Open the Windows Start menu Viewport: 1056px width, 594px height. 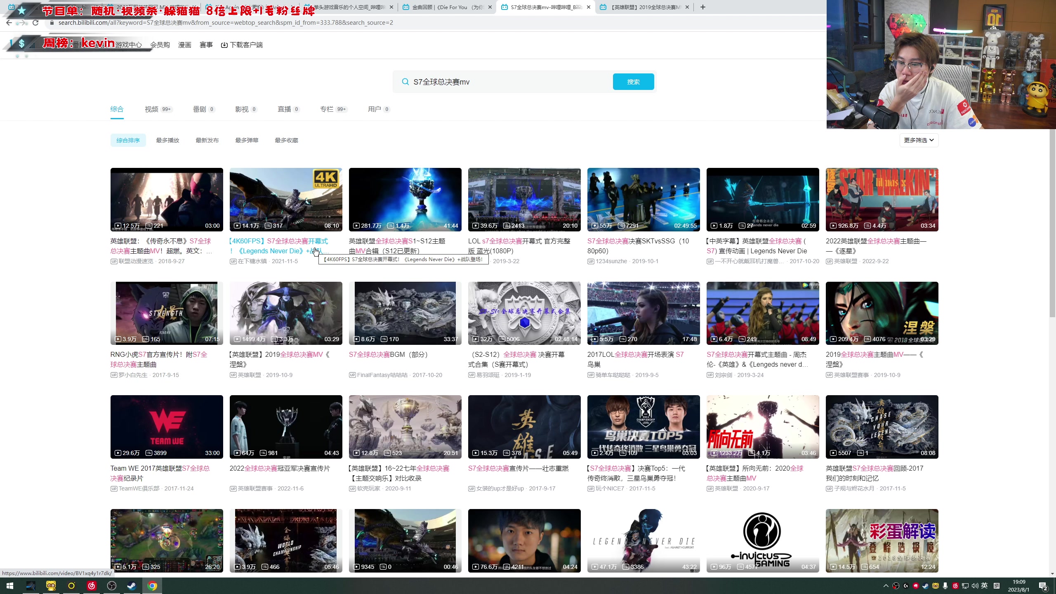(9, 585)
